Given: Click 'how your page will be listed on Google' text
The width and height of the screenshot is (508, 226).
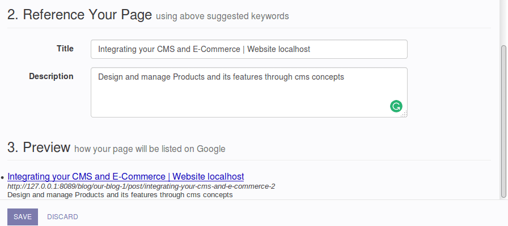Looking at the screenshot, I should tap(150, 149).
